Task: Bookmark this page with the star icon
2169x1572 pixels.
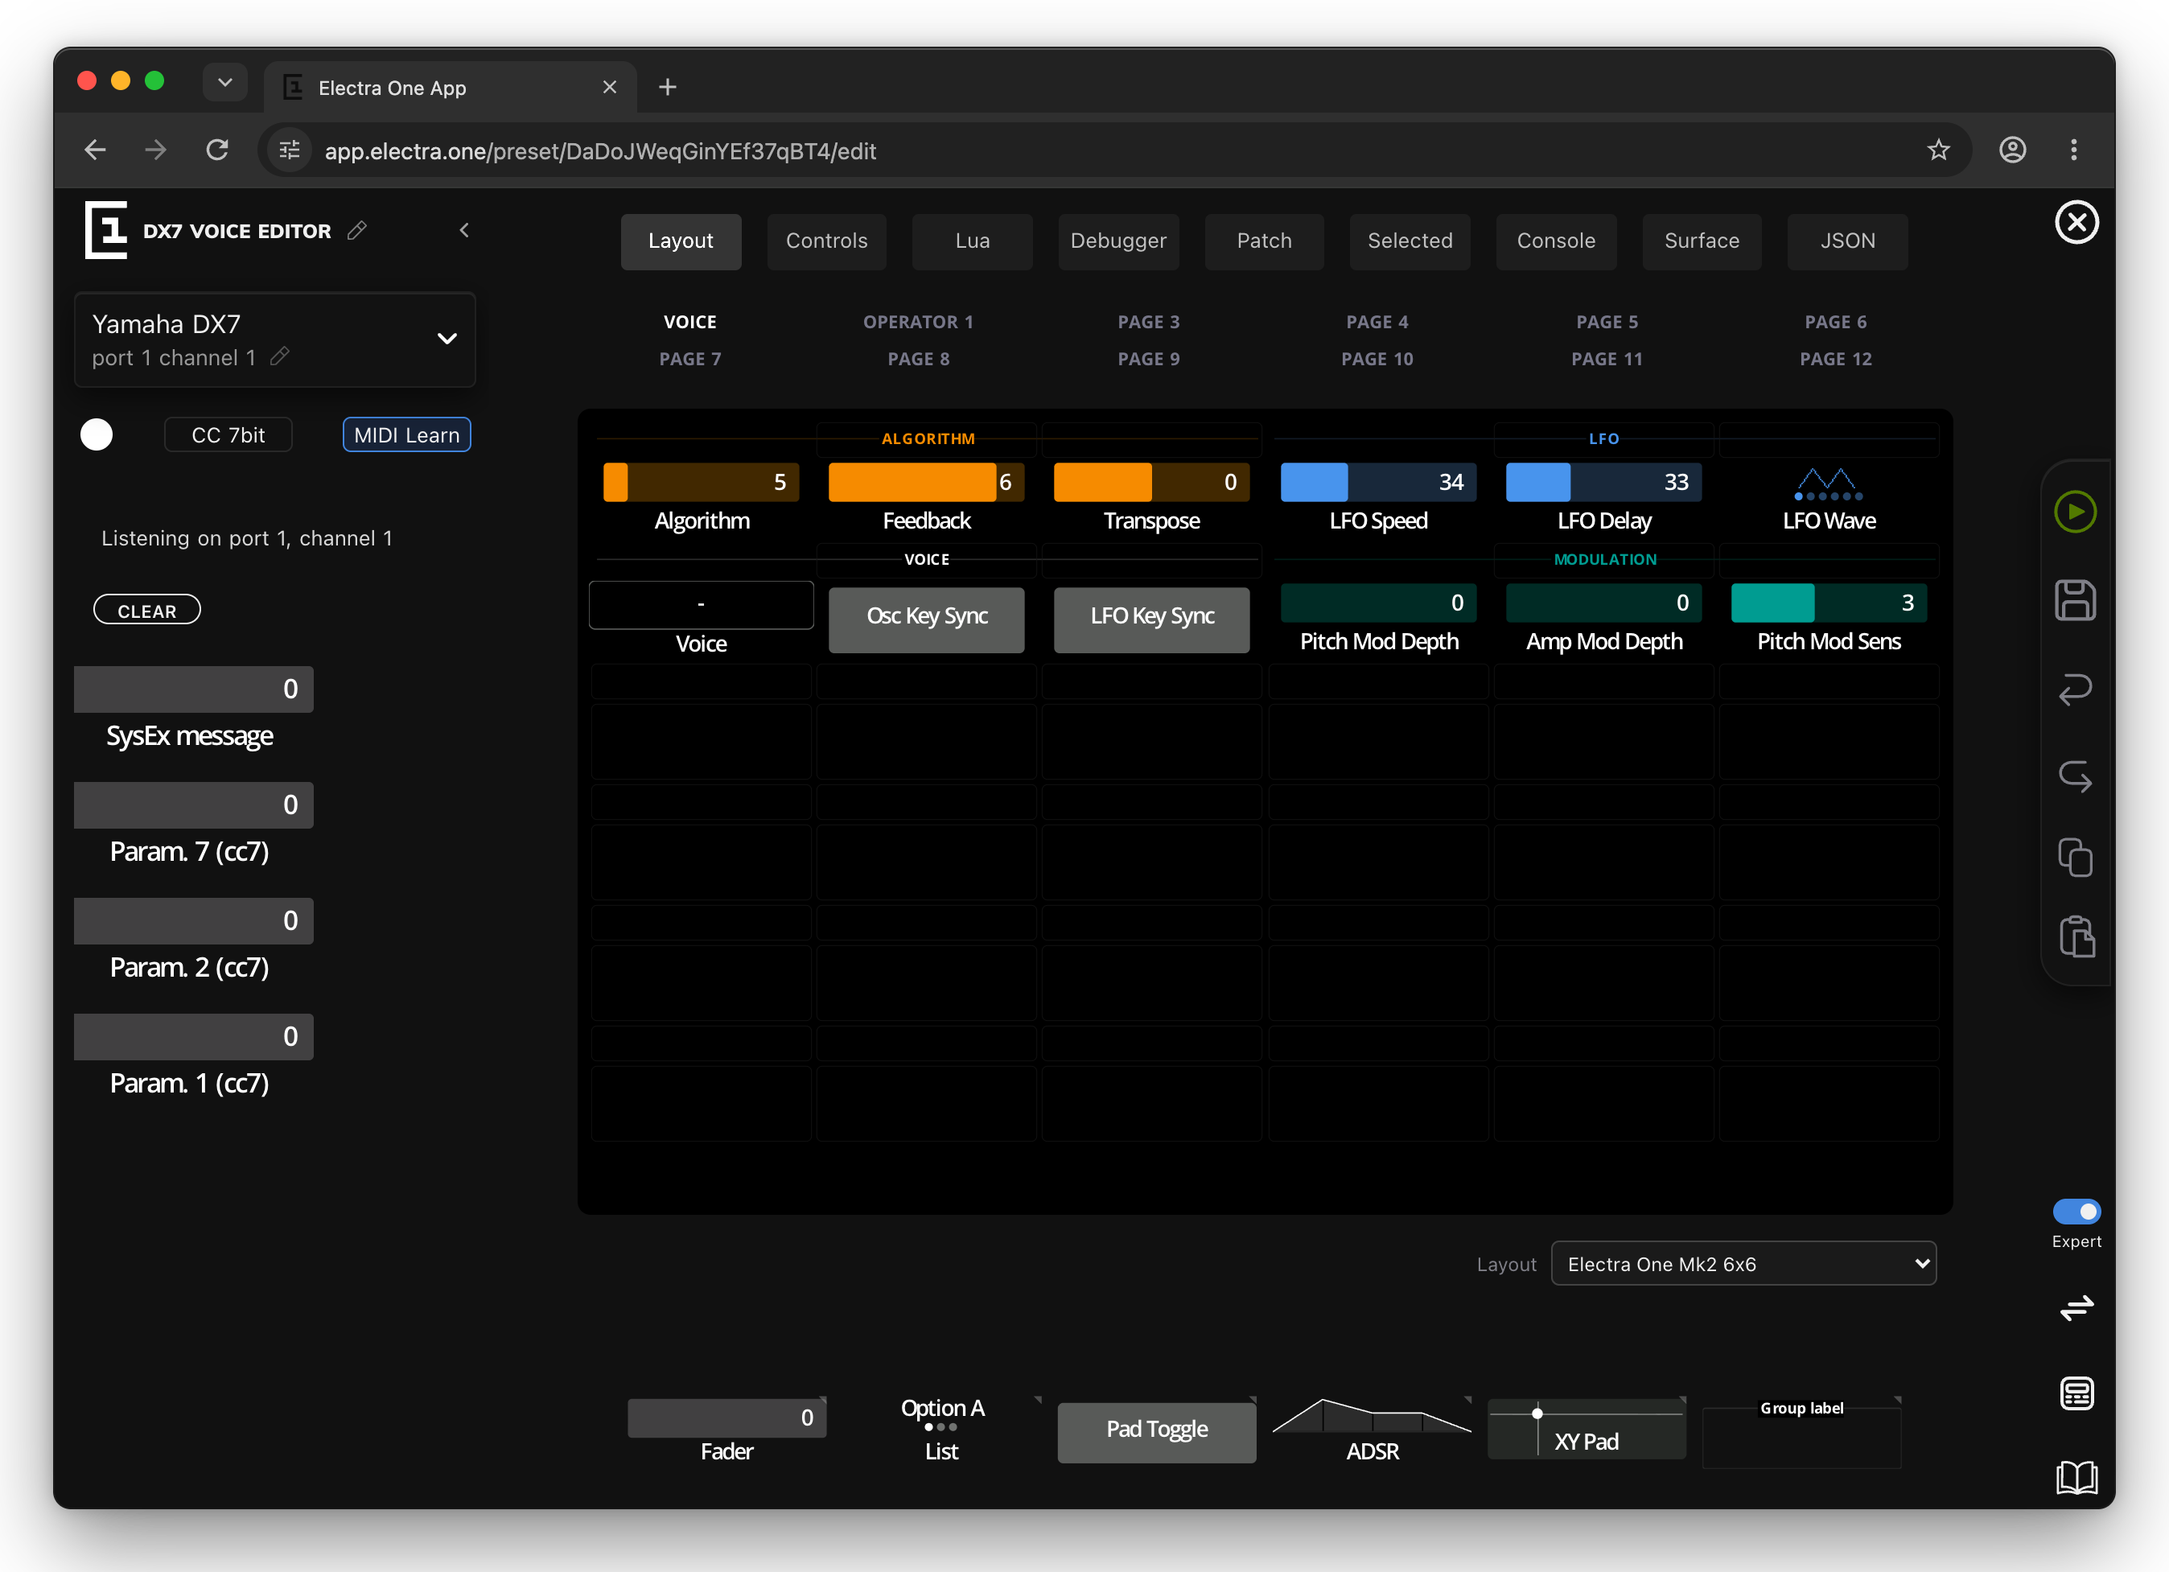Action: [x=1937, y=150]
